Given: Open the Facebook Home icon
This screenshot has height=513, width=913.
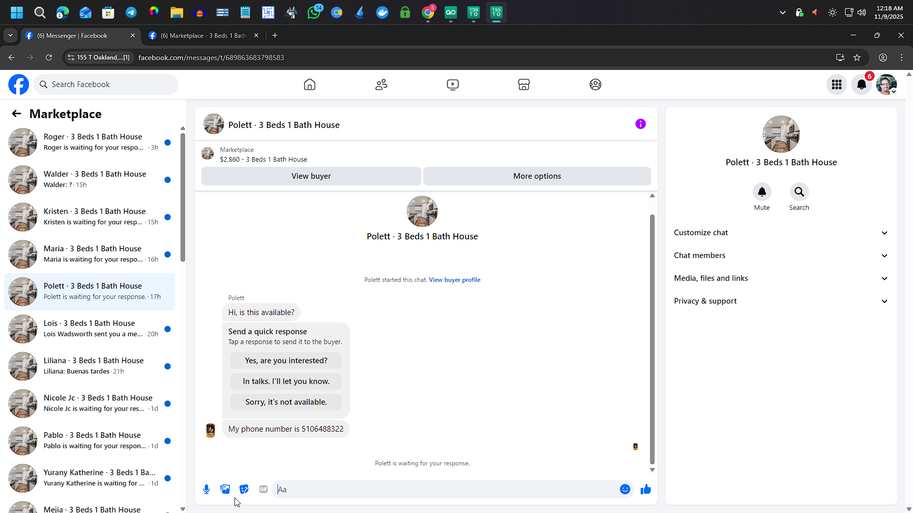Looking at the screenshot, I should tap(310, 84).
